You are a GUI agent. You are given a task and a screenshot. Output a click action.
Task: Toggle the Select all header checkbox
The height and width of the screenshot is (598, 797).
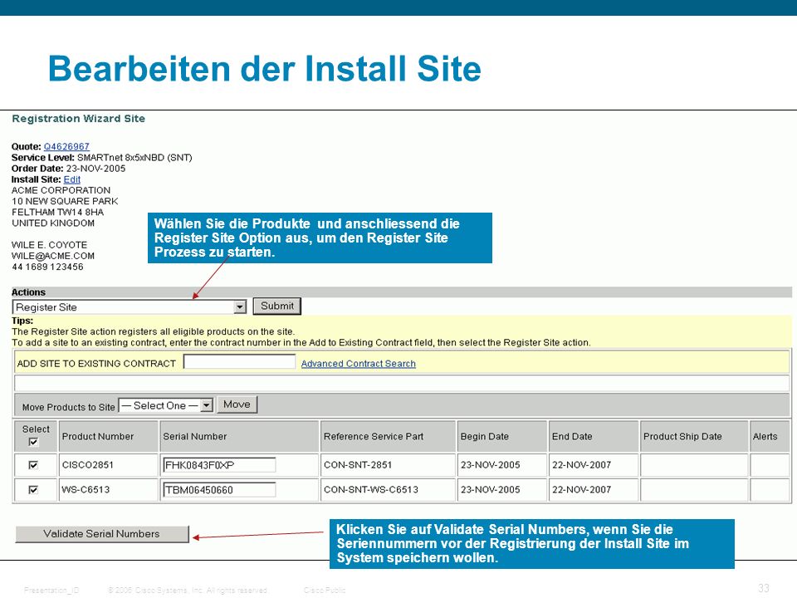coord(33,442)
